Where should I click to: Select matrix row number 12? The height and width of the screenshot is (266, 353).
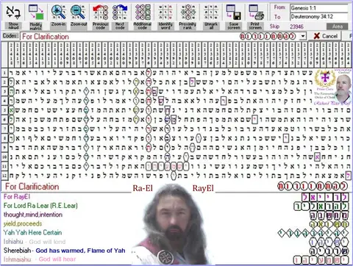(4, 176)
